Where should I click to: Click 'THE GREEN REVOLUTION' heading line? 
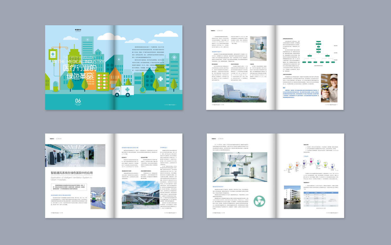(80, 57)
